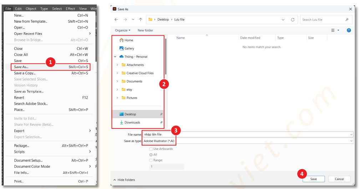359x189 pixels.
Task: Open the Organize dropdown
Action: pos(122,30)
